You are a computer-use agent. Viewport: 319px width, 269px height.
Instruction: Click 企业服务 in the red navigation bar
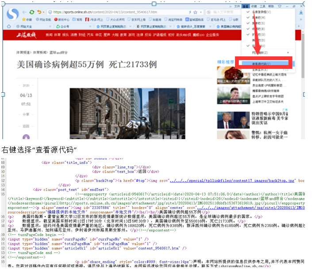212,35
